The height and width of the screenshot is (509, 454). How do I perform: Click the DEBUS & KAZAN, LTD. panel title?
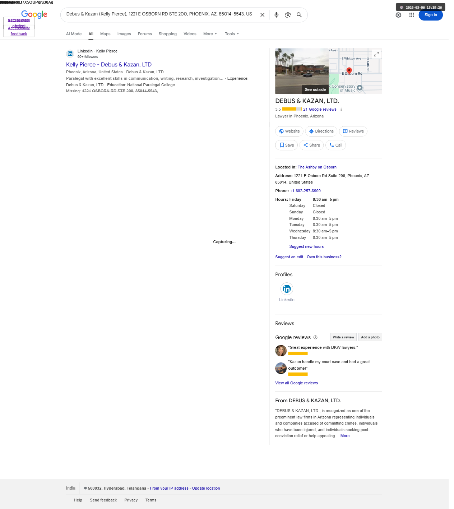click(x=307, y=101)
